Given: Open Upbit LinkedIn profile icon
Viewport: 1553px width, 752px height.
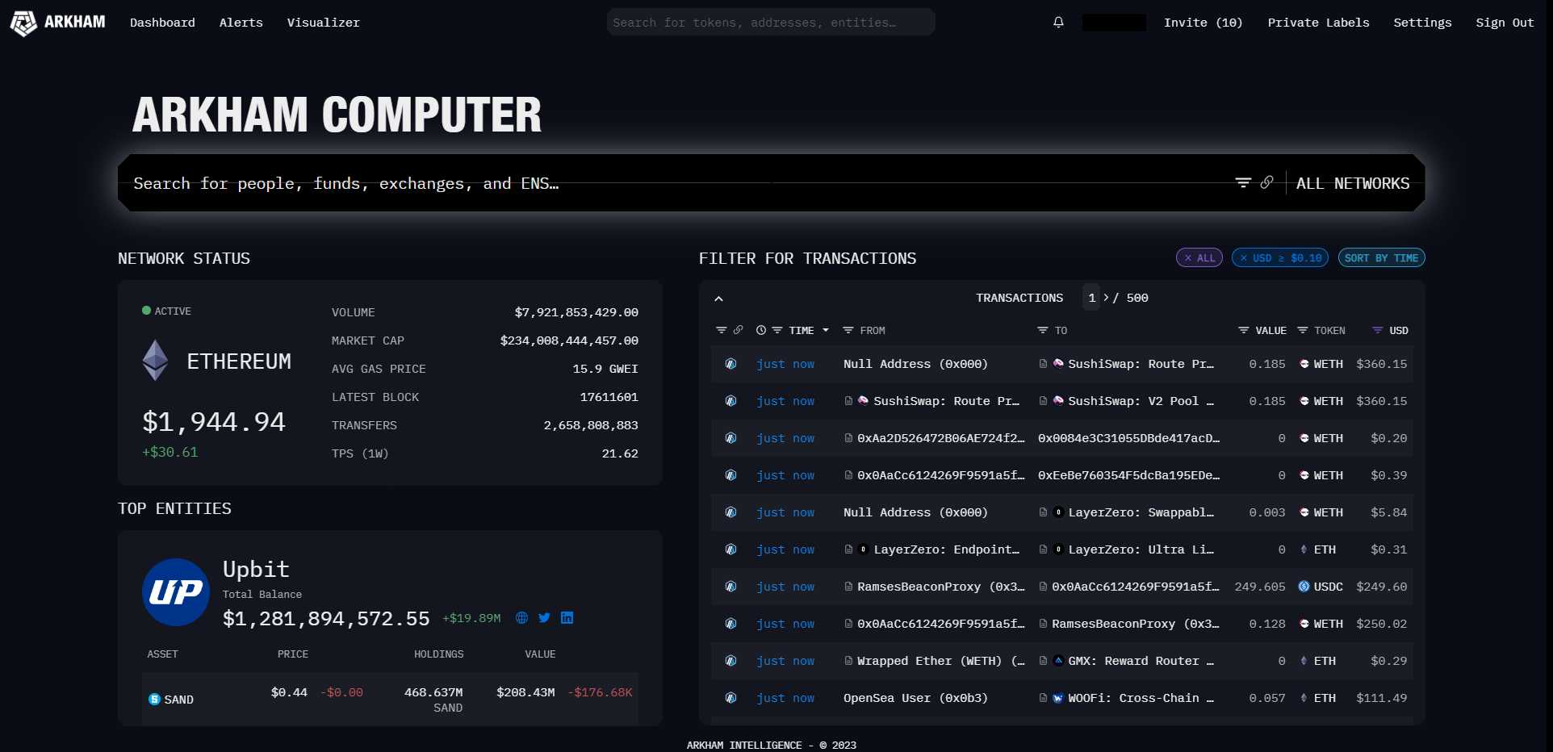Looking at the screenshot, I should pos(567,618).
